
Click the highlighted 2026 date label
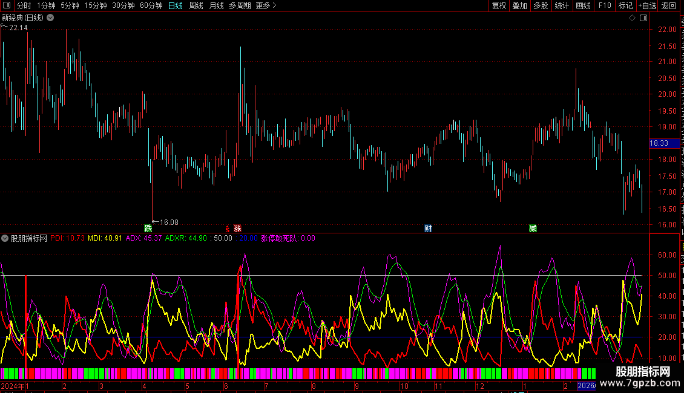pos(587,386)
